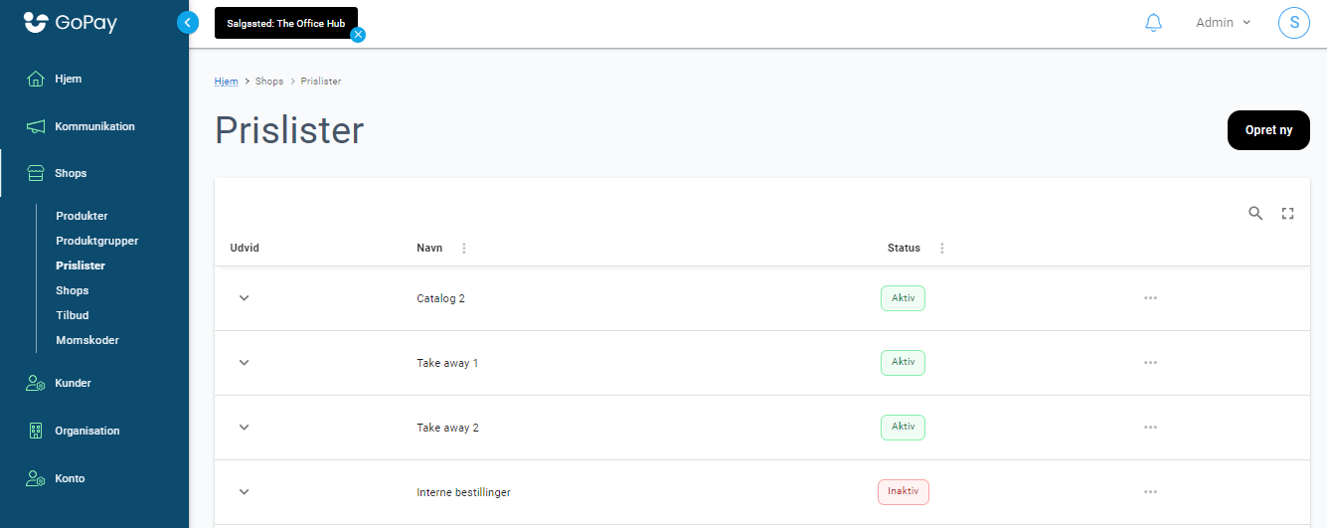The height and width of the screenshot is (528, 1327).
Task: Click the Organisation building icon
Action: [x=36, y=431]
